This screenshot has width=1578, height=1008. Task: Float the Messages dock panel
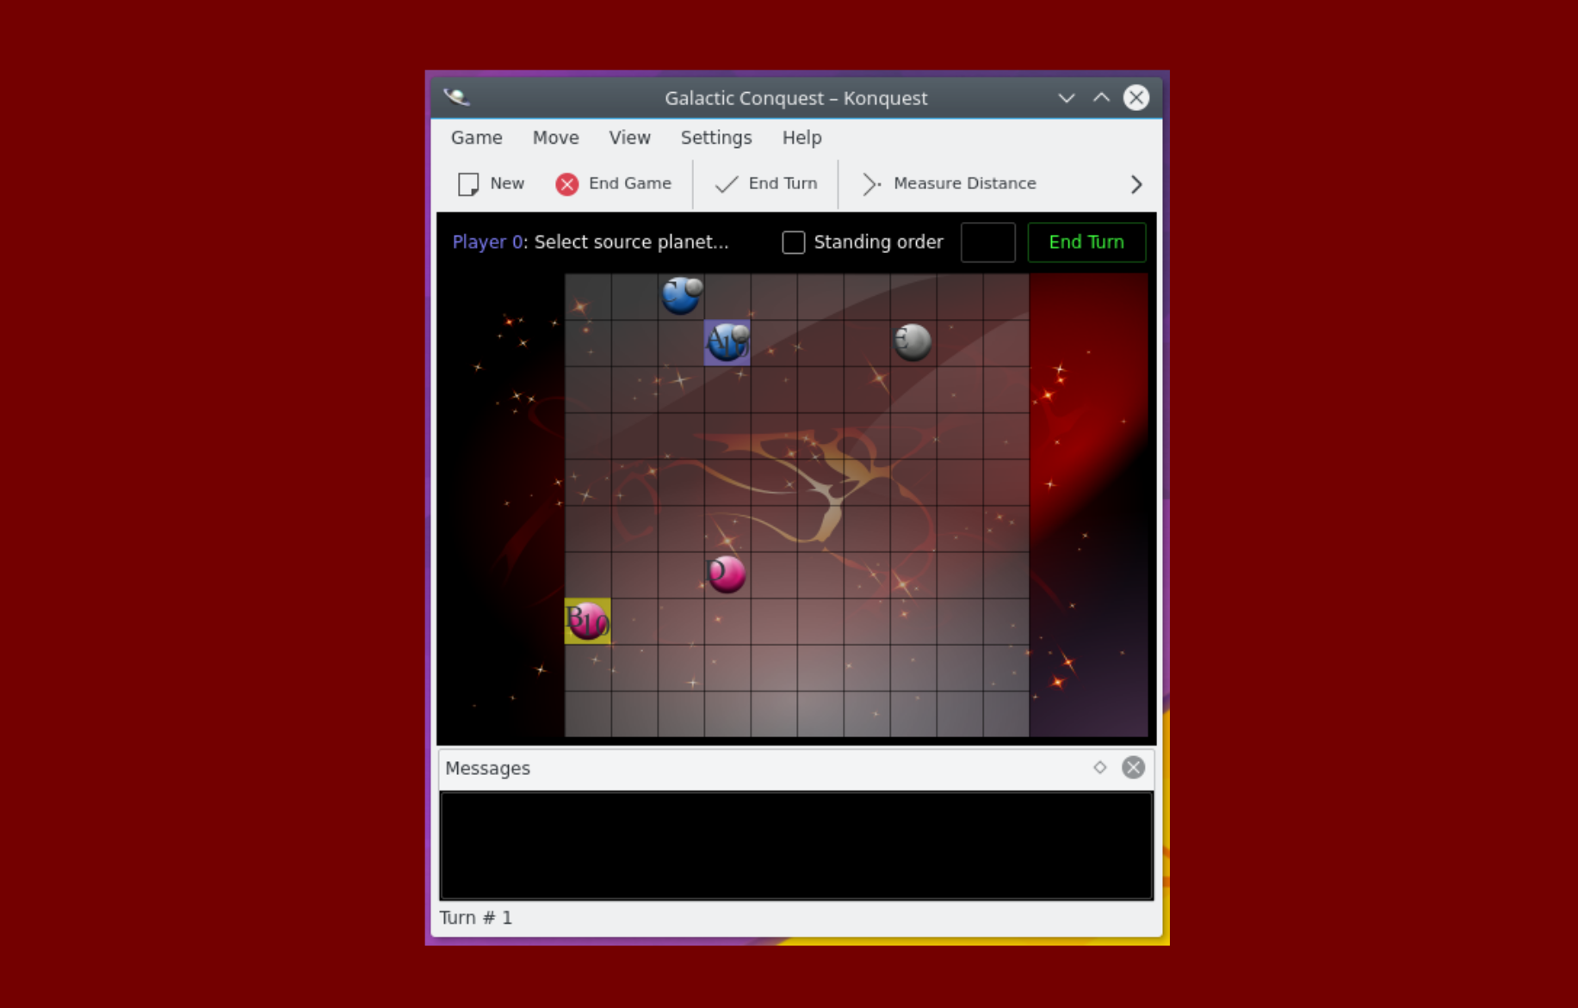tap(1100, 767)
